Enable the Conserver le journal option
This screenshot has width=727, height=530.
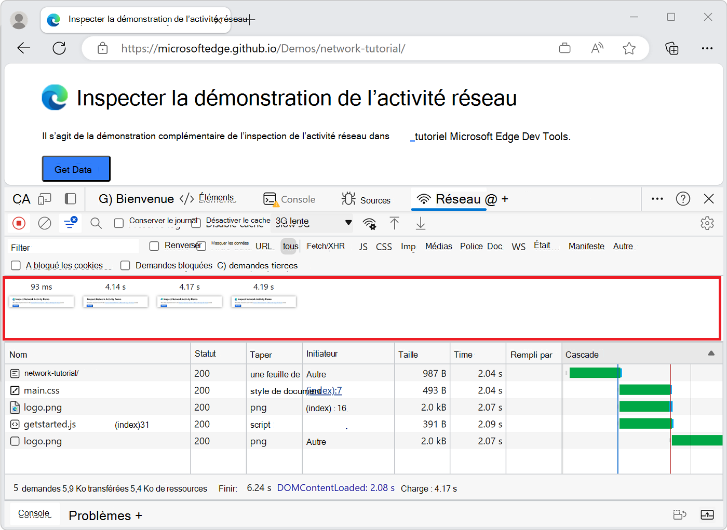click(119, 223)
